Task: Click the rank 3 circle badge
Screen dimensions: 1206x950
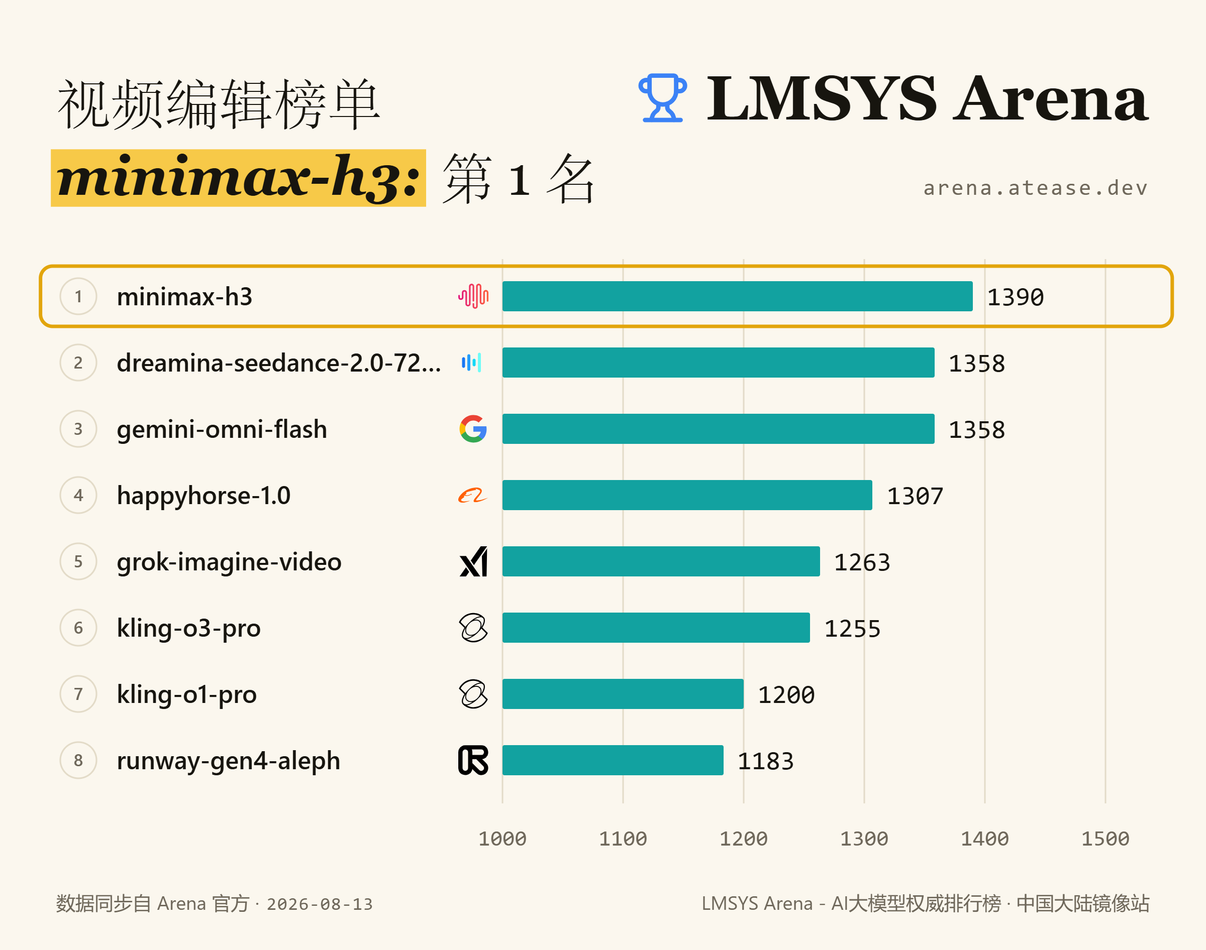Action: [78, 429]
